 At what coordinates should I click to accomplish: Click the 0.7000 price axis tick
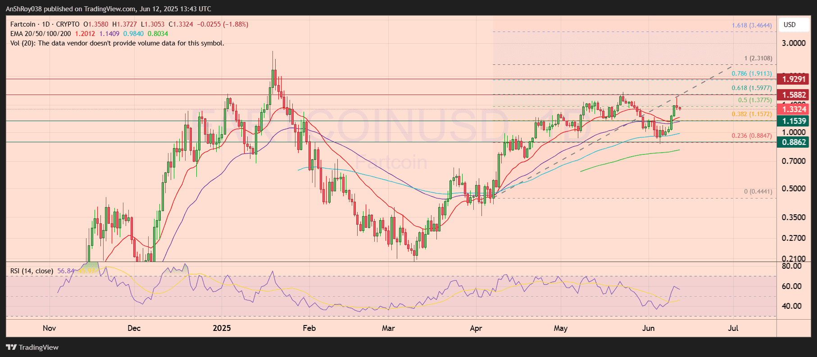click(794, 161)
